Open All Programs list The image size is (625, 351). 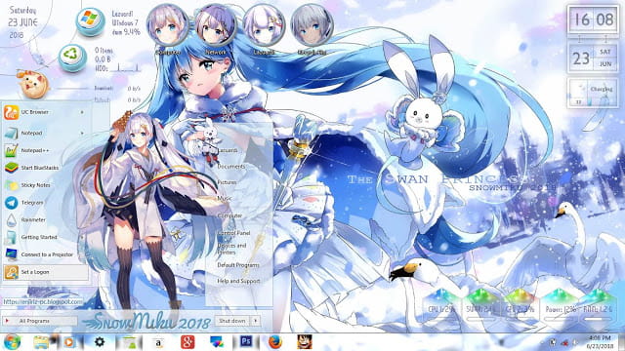coord(40,321)
